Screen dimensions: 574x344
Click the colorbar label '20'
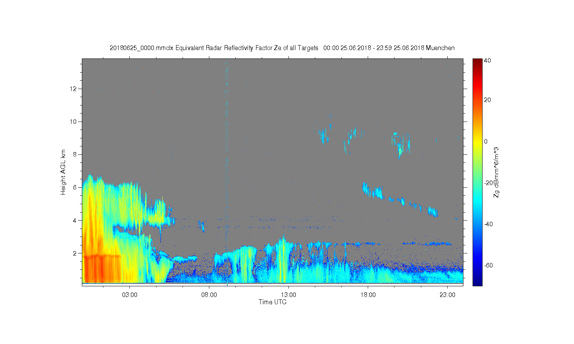488,100
